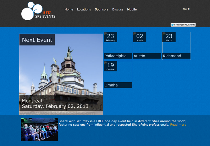Click the SPS Events bubble logo
The image size is (210, 146).
[x=38, y=11]
